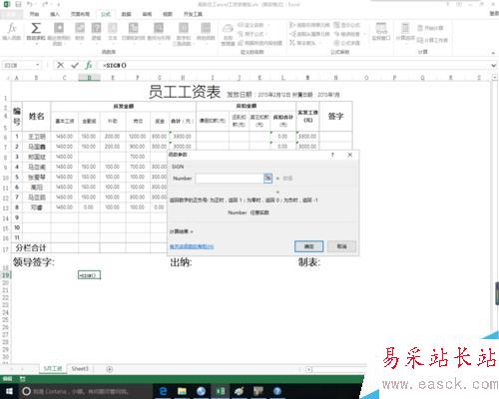Click Evaluate Formula
Viewport: 499px width, 399px height.
(x=347, y=43)
